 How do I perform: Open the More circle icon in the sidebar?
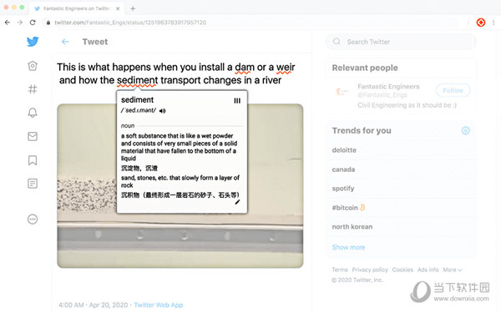pos(33,219)
